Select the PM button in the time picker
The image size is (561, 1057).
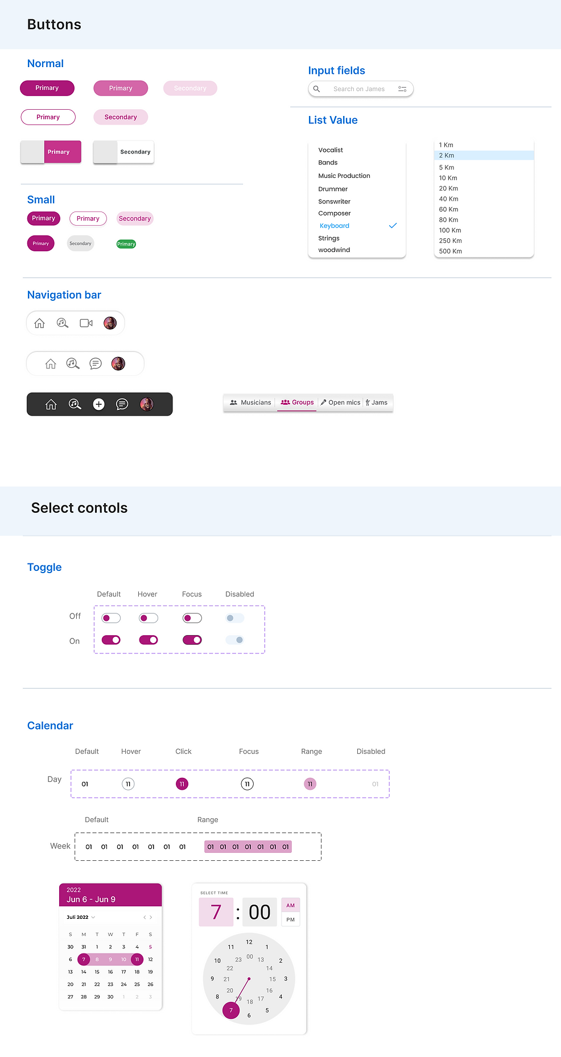(291, 919)
